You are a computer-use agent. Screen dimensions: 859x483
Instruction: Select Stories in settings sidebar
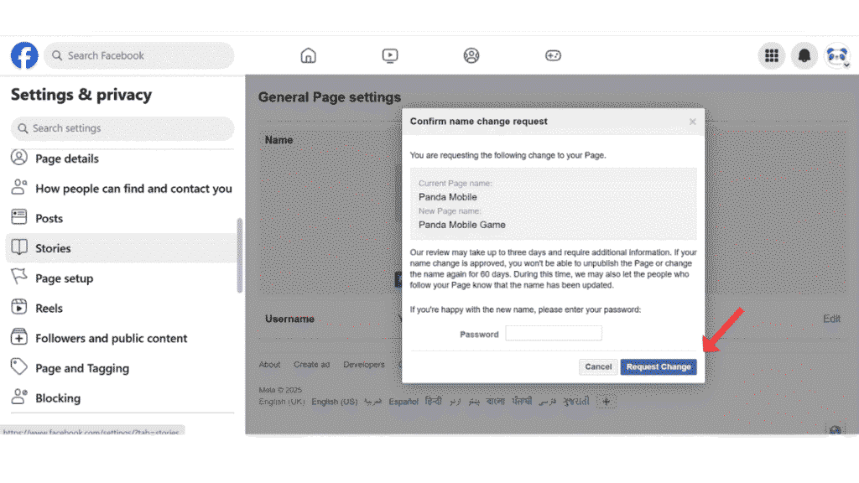pos(121,248)
